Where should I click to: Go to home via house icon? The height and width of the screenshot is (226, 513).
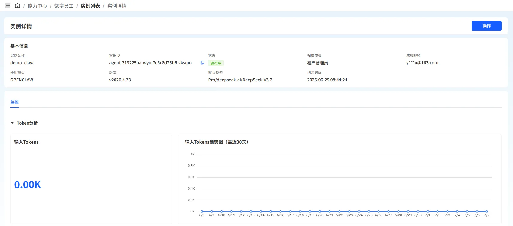point(17,5)
